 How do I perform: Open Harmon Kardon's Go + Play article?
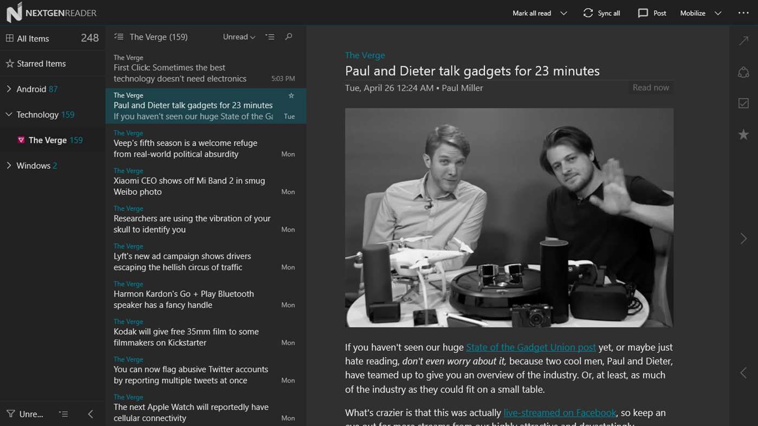pos(206,296)
